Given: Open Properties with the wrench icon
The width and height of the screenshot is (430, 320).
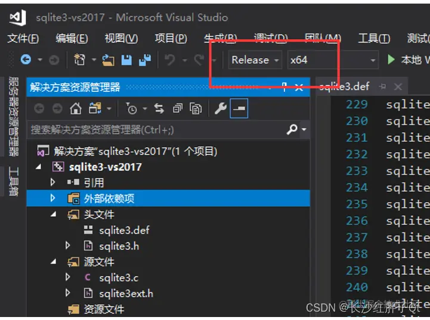Looking at the screenshot, I should pyautogui.click(x=221, y=108).
